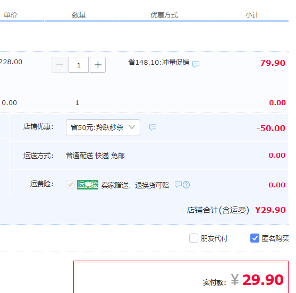Toggle the 运费险 shipping insurance checkbox
Screen dimensions: 296x293
[x=71, y=184]
